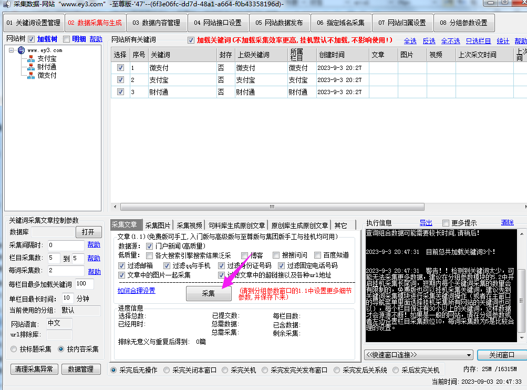The width and height of the screenshot is (527, 390).
Task: Uncheck the row 2 支付宝 selection box
Action: (120, 80)
